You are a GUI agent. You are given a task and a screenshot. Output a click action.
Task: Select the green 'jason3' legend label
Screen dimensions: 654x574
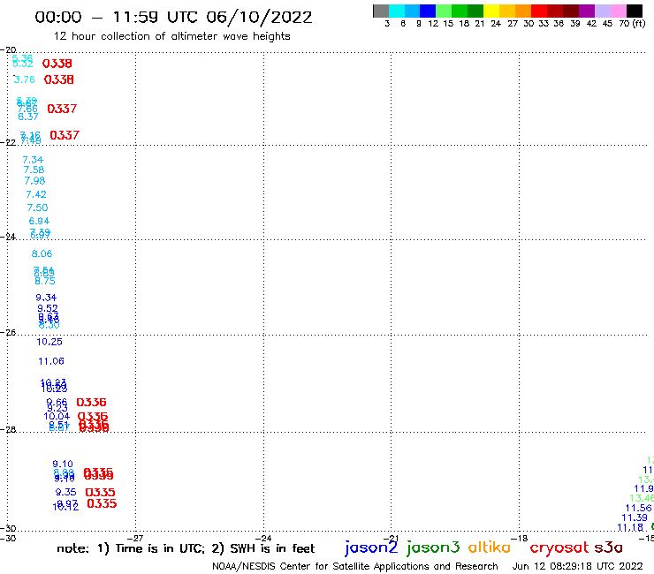click(x=433, y=548)
